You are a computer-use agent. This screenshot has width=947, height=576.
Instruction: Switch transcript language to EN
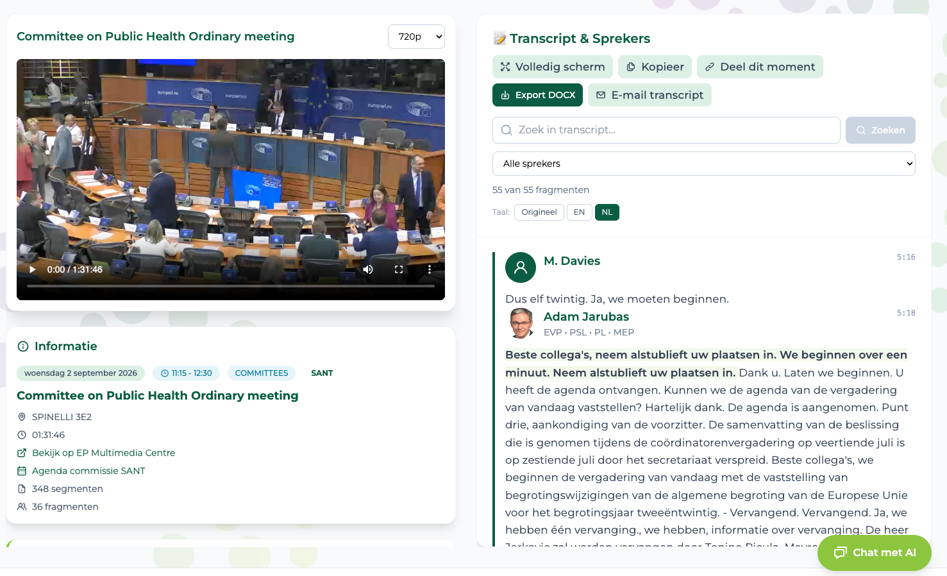point(580,212)
